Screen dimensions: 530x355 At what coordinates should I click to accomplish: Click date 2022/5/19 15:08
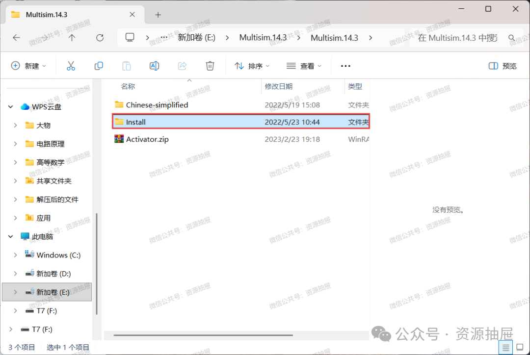pos(292,105)
